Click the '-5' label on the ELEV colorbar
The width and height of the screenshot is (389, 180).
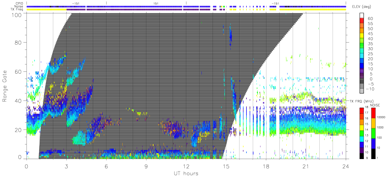tap(370, 84)
